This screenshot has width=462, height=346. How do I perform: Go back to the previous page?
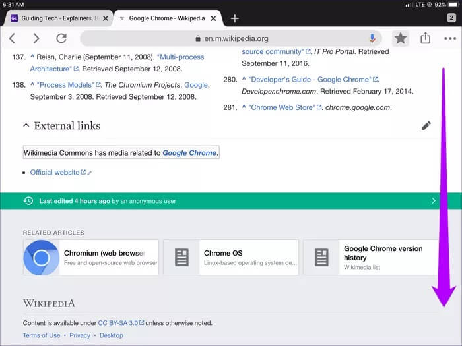pyautogui.click(x=12, y=38)
